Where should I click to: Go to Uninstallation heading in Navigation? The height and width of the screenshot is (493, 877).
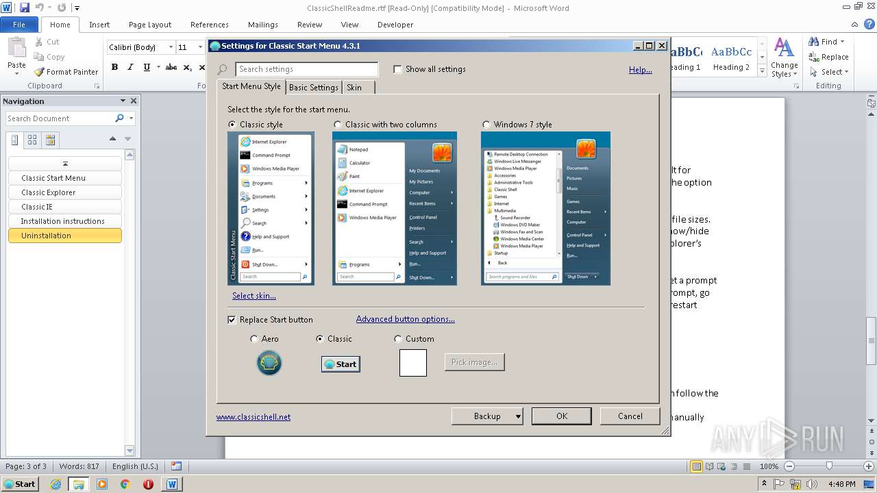[65, 236]
